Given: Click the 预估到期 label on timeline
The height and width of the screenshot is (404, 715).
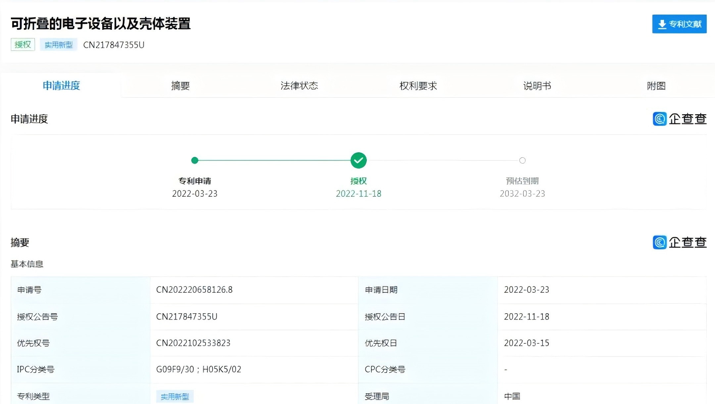Looking at the screenshot, I should coord(522,181).
